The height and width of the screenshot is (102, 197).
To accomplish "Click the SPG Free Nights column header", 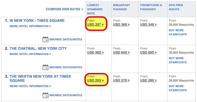I will 176,7.
